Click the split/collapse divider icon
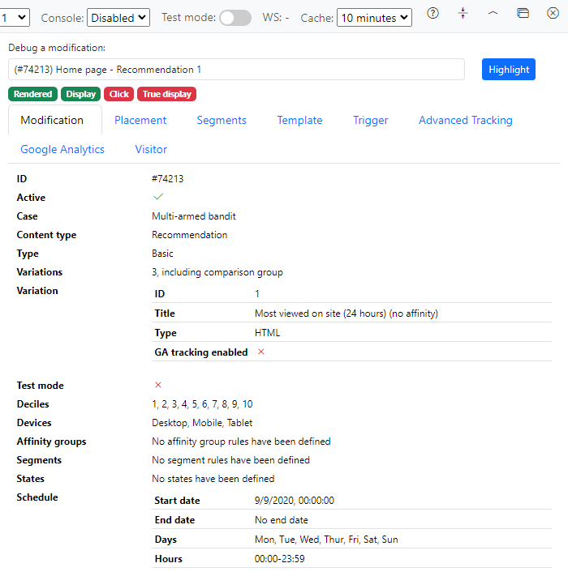This screenshot has width=568, height=576. (463, 13)
